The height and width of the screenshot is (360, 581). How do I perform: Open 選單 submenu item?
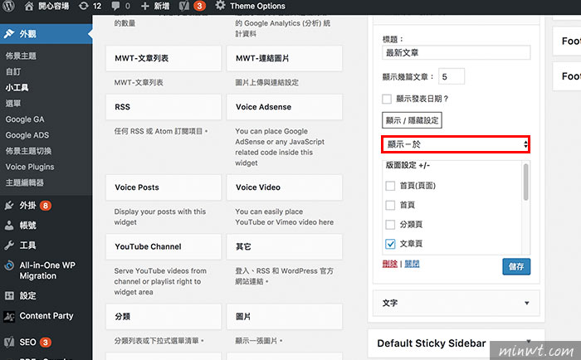coord(13,104)
